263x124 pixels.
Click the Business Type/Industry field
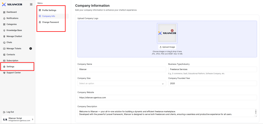click(x=212, y=69)
